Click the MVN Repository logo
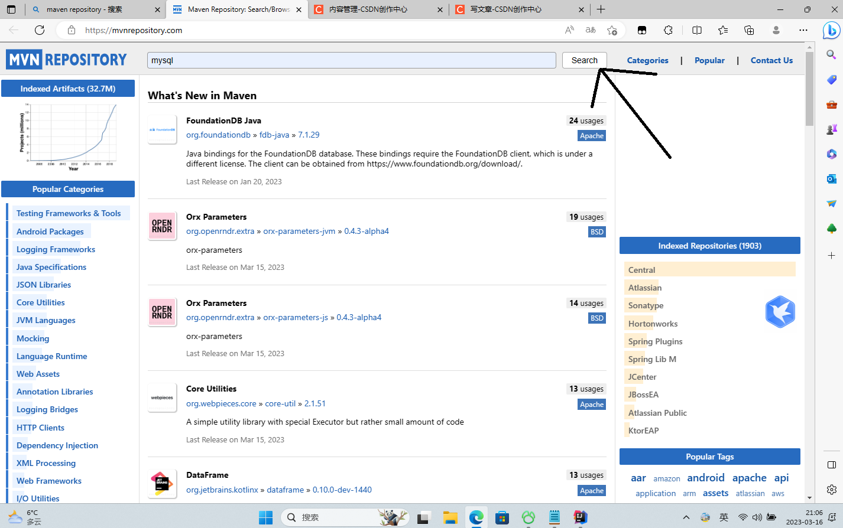 click(x=67, y=60)
